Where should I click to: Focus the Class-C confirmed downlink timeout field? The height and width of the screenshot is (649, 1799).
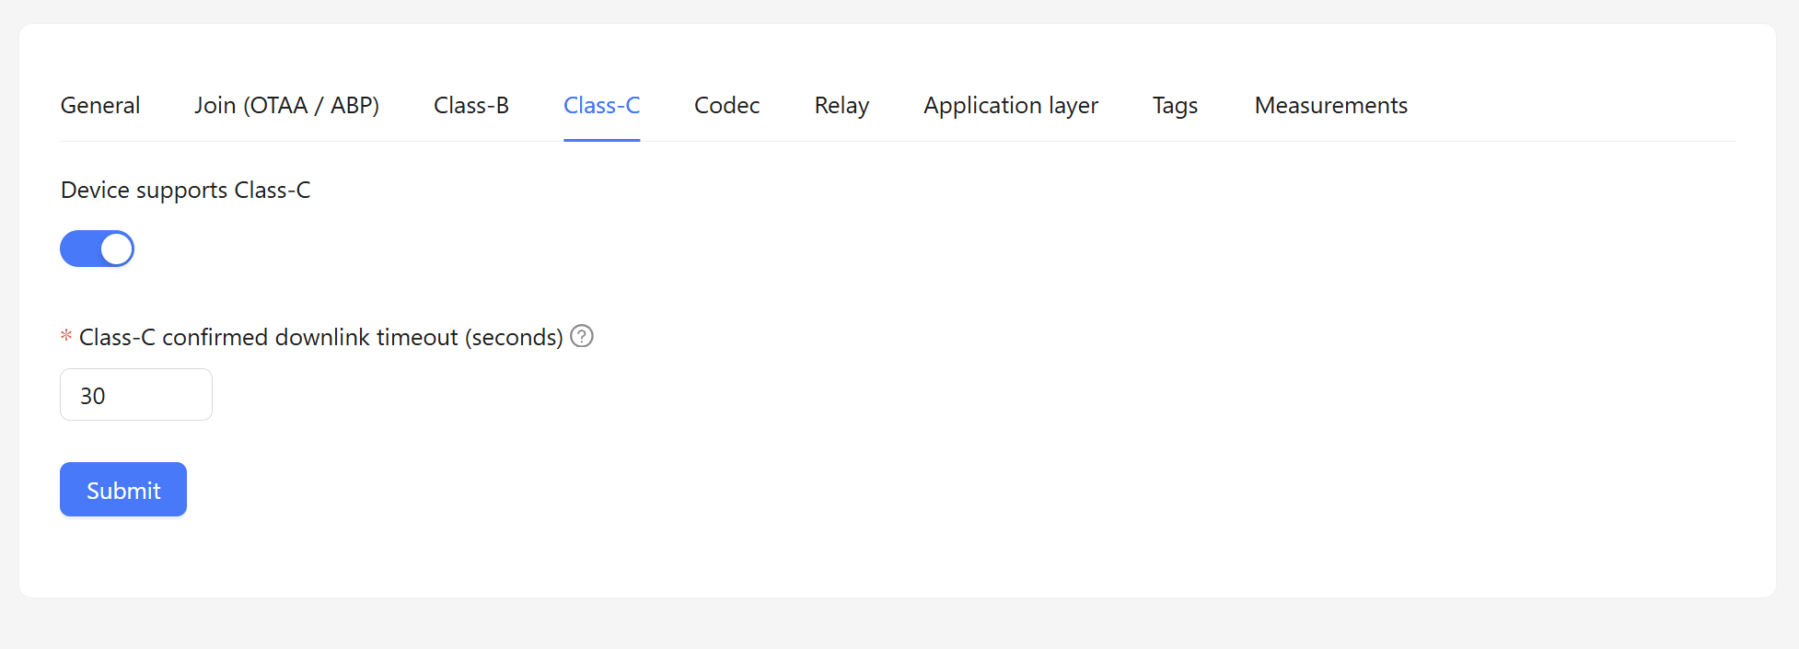(136, 395)
